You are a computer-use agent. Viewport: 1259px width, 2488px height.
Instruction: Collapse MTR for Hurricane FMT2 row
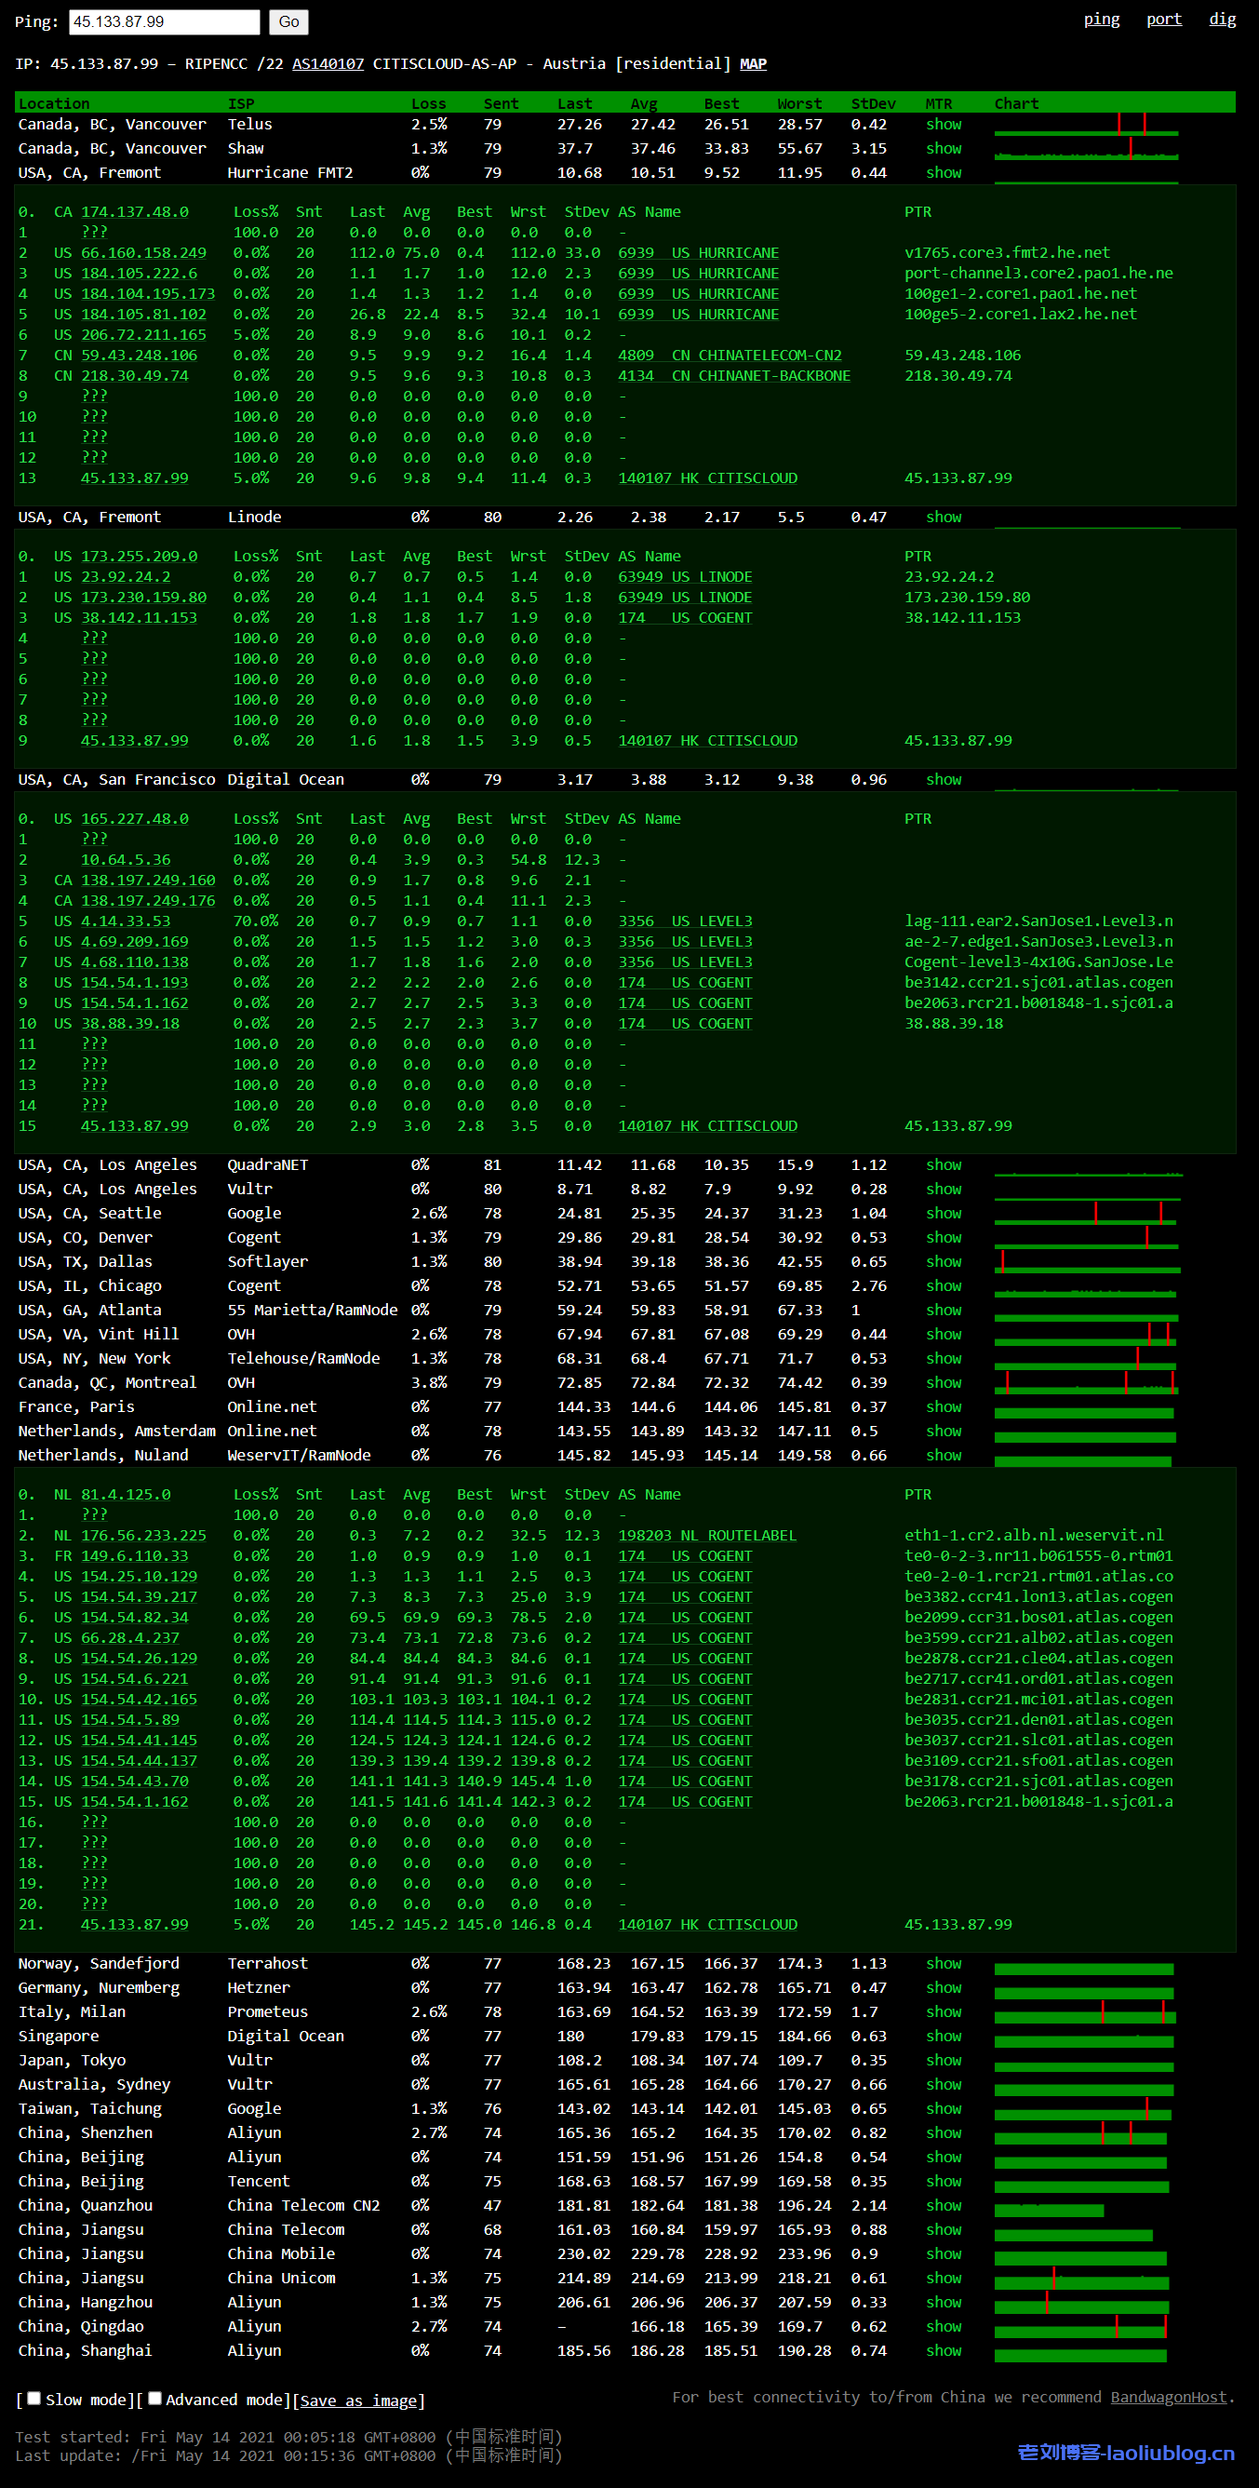pyautogui.click(x=944, y=173)
